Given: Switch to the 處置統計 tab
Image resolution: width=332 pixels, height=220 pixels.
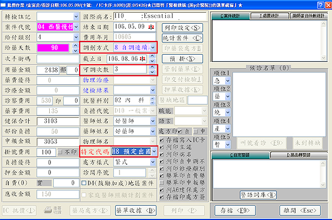Looking at the screenshot, I should tap(269, 16).
